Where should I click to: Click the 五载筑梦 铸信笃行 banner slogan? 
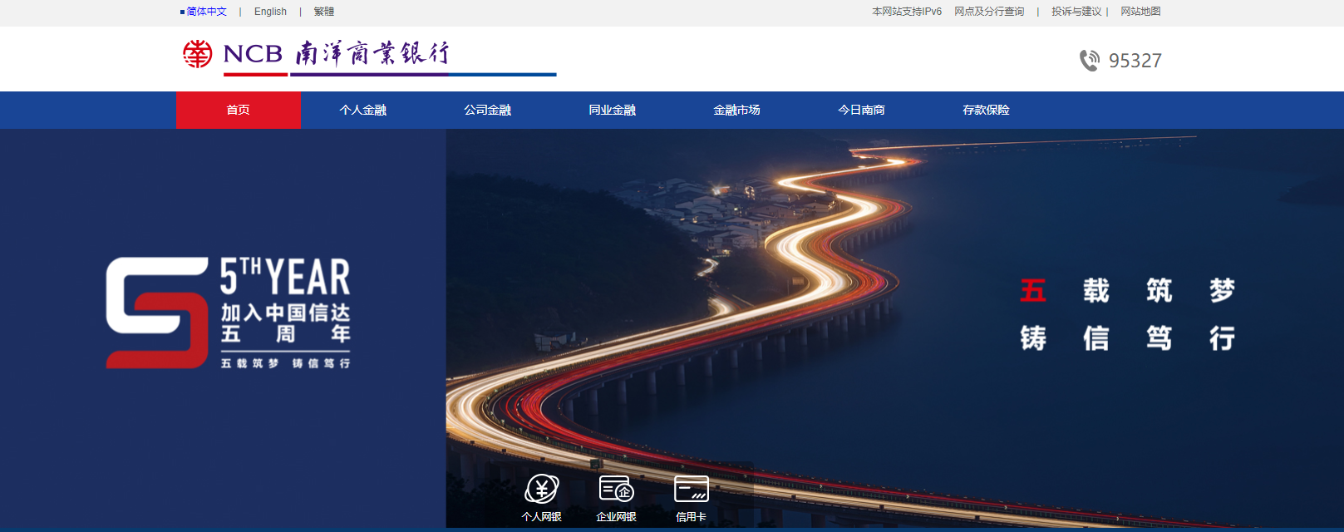tap(1128, 314)
